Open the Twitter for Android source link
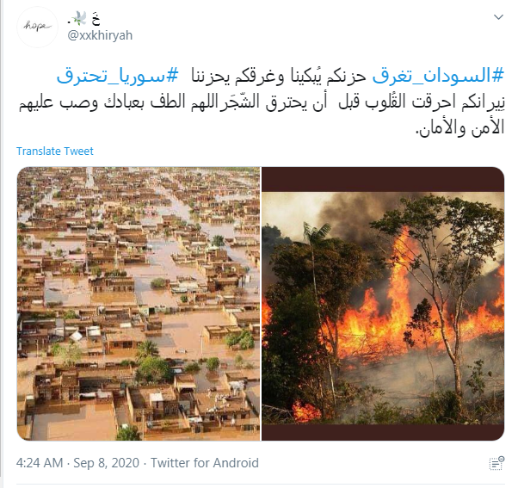The image size is (518, 488). [205, 463]
